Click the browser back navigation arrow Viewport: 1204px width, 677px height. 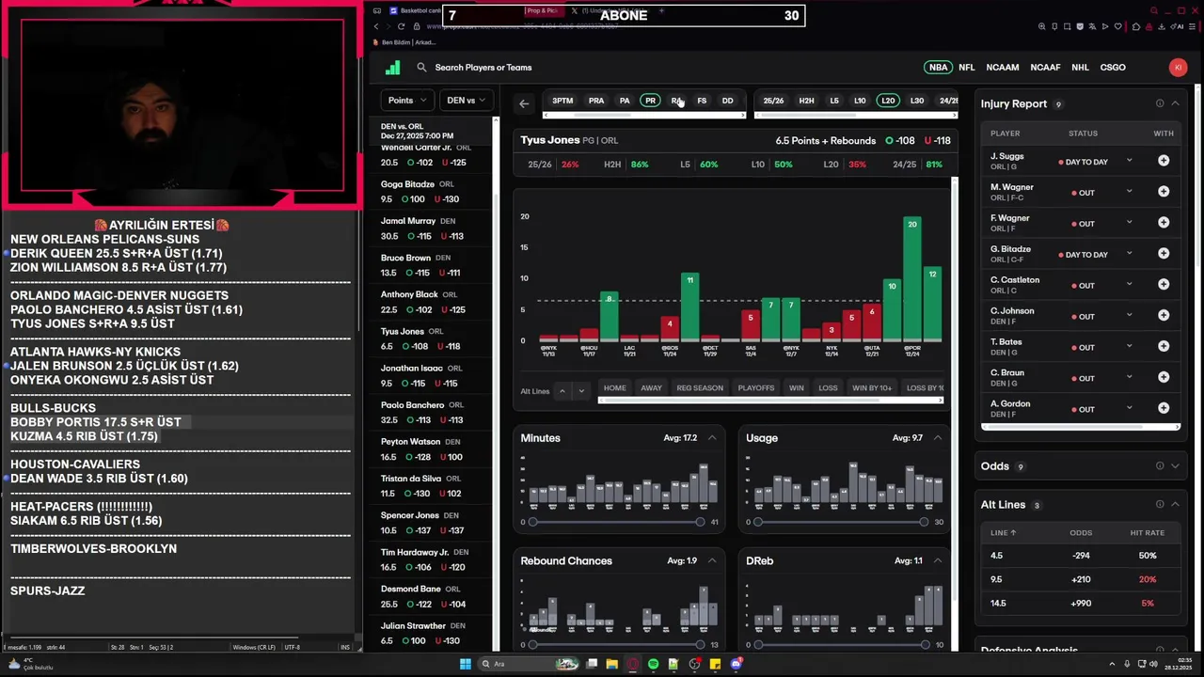coord(376,26)
